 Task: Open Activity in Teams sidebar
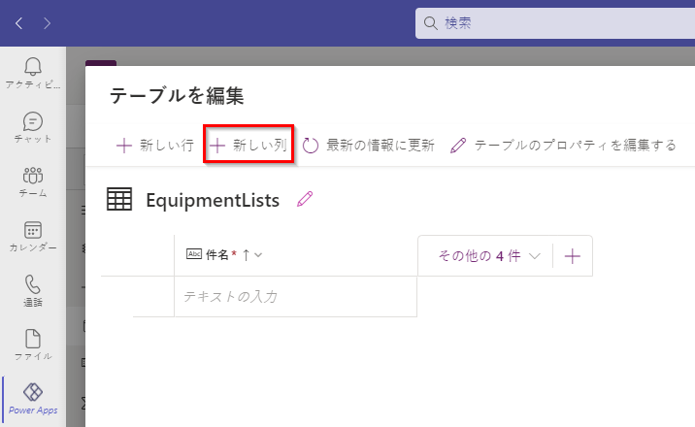click(x=33, y=72)
